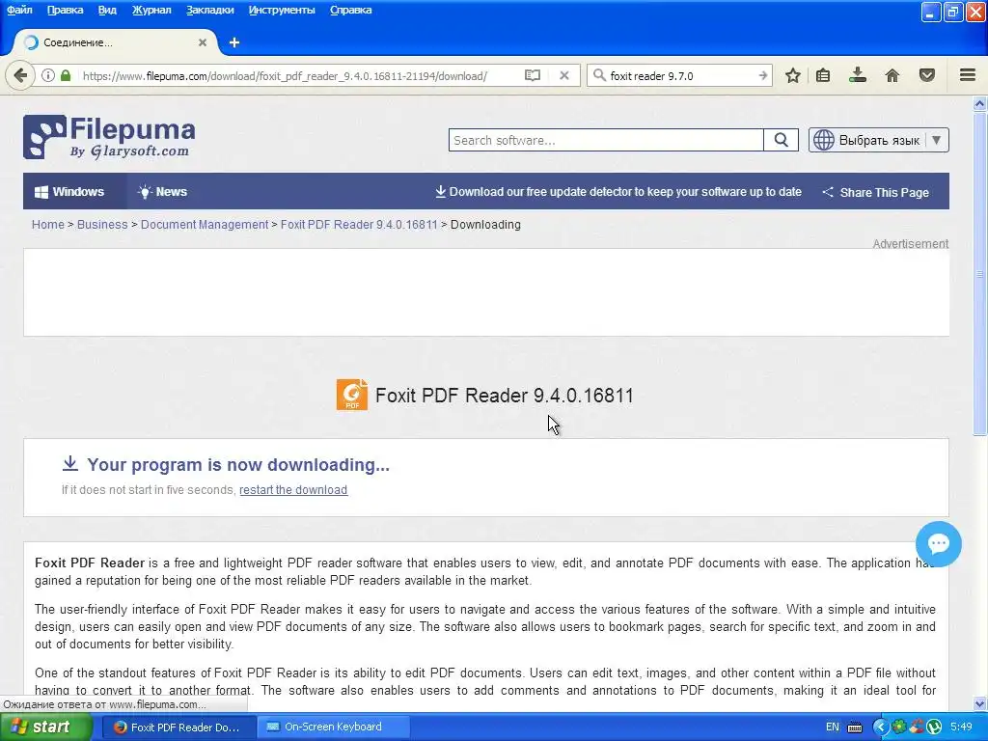The image size is (988, 741).
Task: Click the page vertical scrollbar thumb
Action: tap(979, 273)
